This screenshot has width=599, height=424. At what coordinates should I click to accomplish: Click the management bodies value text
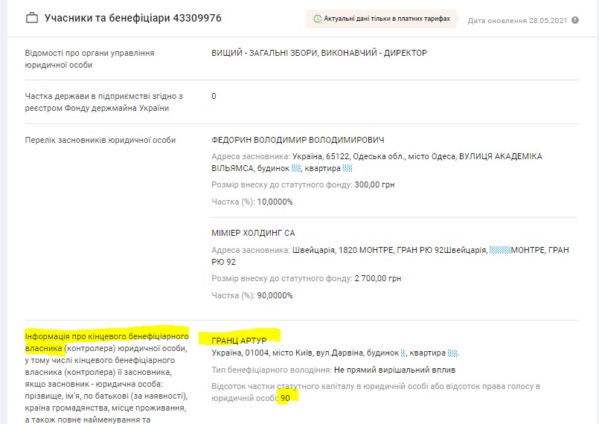coord(319,54)
